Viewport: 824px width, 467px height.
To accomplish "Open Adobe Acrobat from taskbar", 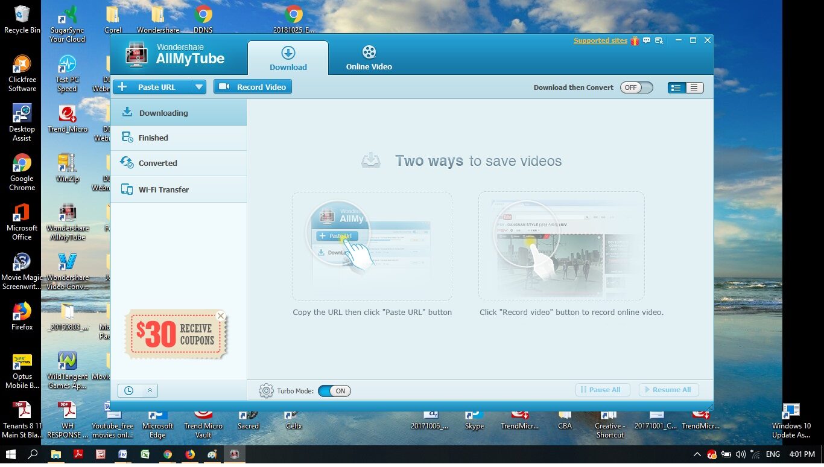I will [78, 454].
